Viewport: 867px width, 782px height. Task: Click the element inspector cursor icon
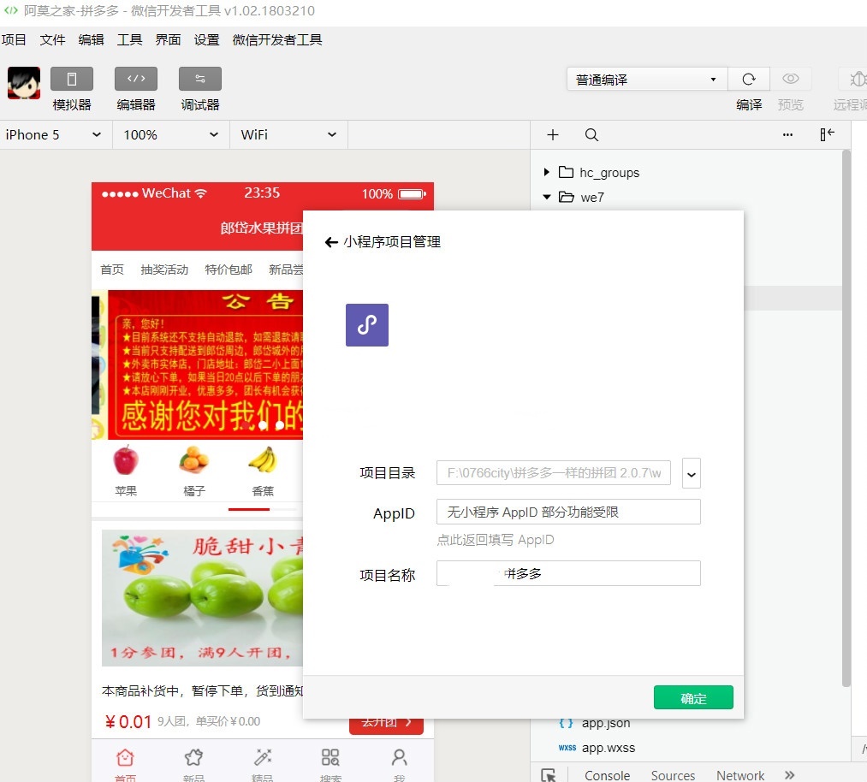549,775
